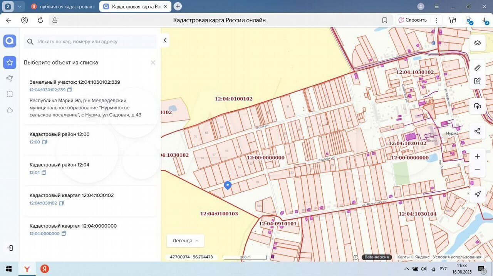Click the Yandex home button in toolbar
Image resolution: width=493 pixels, height=276 pixels.
(x=24, y=20)
